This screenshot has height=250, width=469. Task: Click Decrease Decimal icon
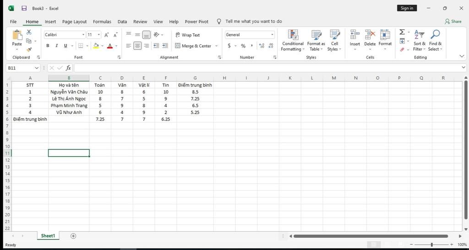(x=271, y=46)
